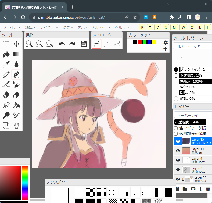Select the water drop blur tool
The height and width of the screenshot is (203, 212).
tap(16, 64)
